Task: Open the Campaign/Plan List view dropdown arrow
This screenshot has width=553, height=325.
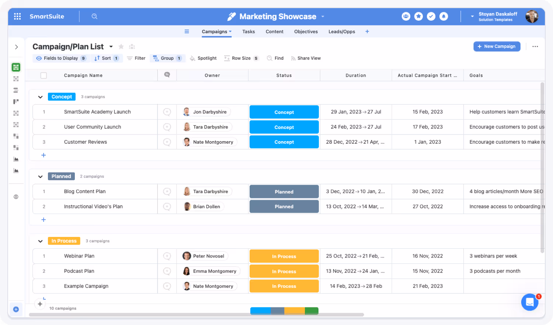Action: click(111, 46)
